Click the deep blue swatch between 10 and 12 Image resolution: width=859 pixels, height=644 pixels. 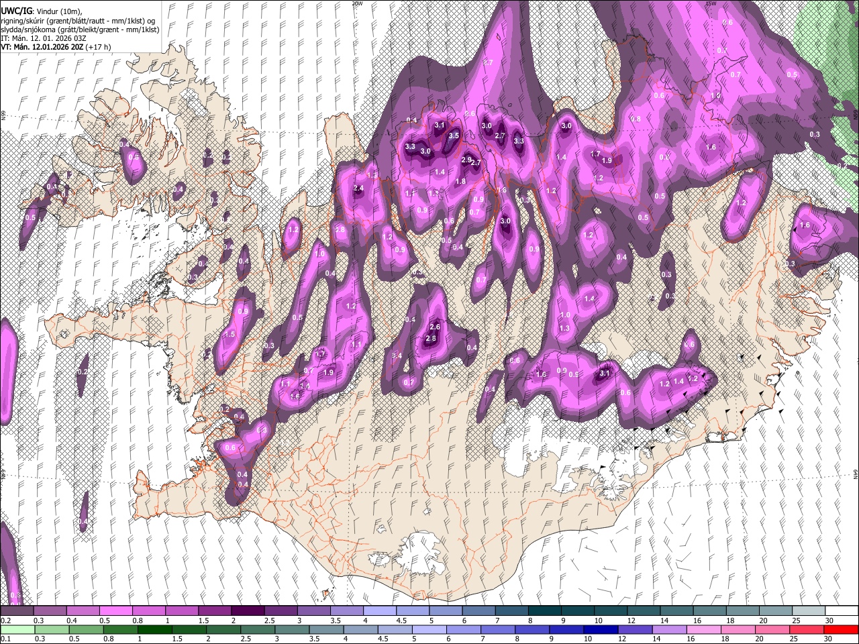[602, 629]
